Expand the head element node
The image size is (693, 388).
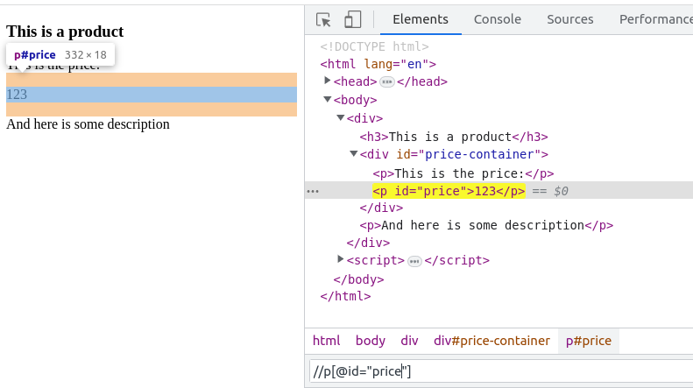click(328, 81)
